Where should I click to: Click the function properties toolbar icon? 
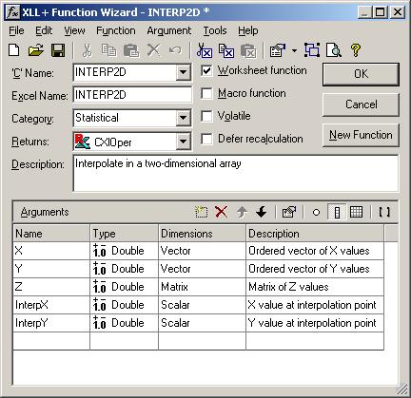(278, 50)
